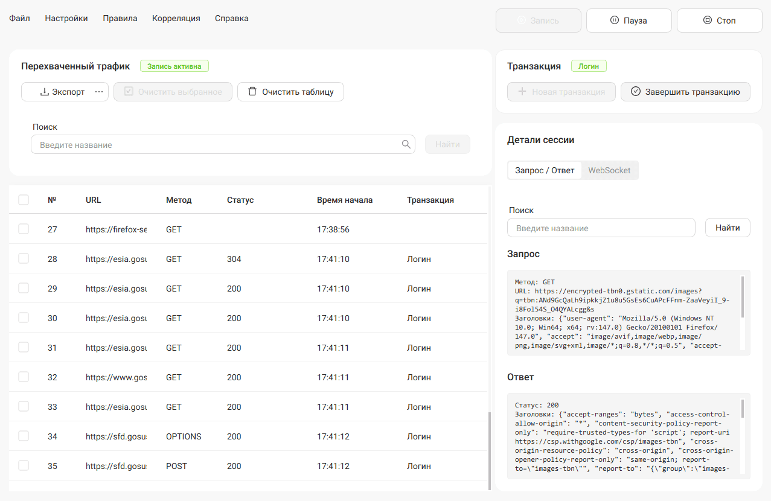Click the Стоп button
The image size is (771, 501).
(x=720, y=21)
